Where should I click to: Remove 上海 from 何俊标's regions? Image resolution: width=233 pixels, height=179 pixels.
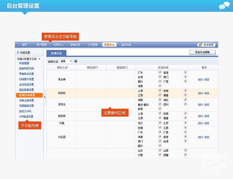coord(160,90)
